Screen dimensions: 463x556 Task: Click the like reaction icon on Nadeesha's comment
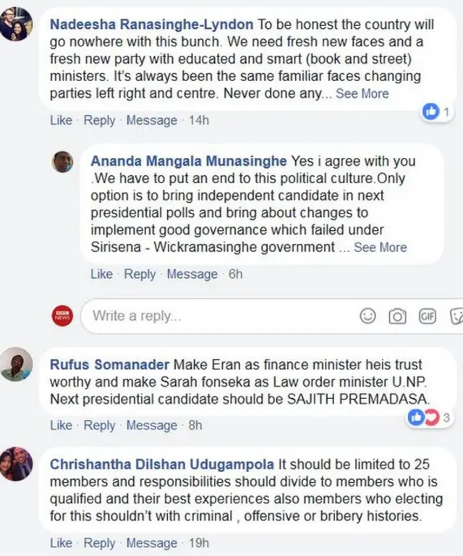tap(431, 111)
